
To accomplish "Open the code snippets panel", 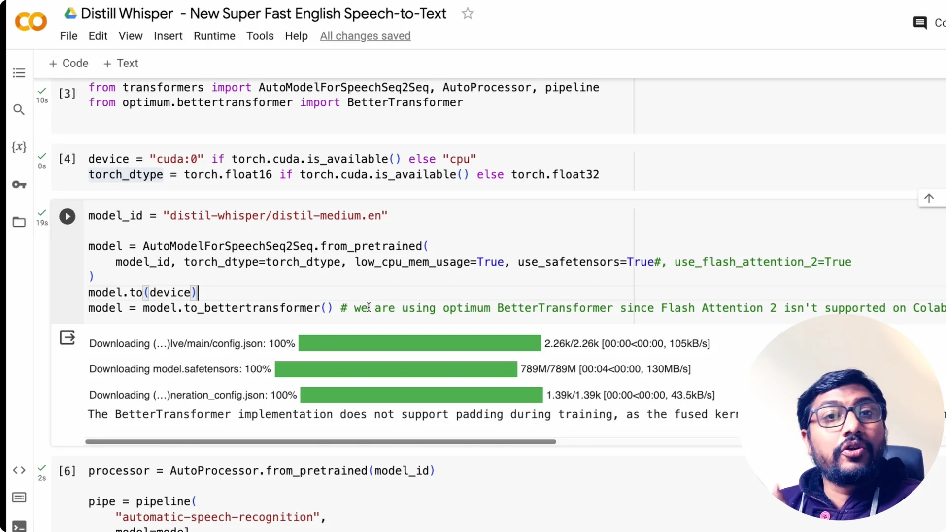I will [x=19, y=470].
